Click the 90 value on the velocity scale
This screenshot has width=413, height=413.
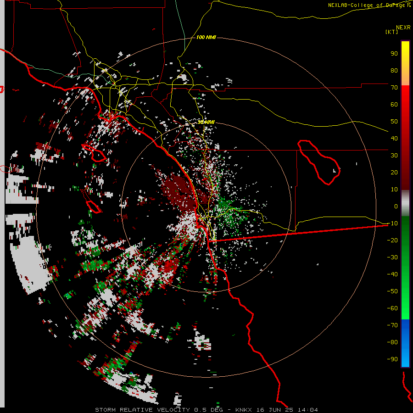(394, 54)
